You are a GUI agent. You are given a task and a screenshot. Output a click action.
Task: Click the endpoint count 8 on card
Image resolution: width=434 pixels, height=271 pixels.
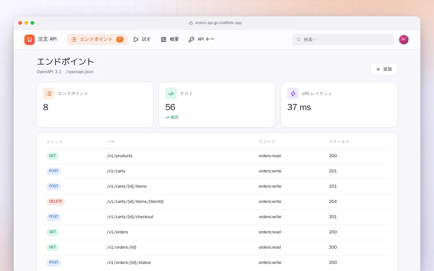point(46,107)
